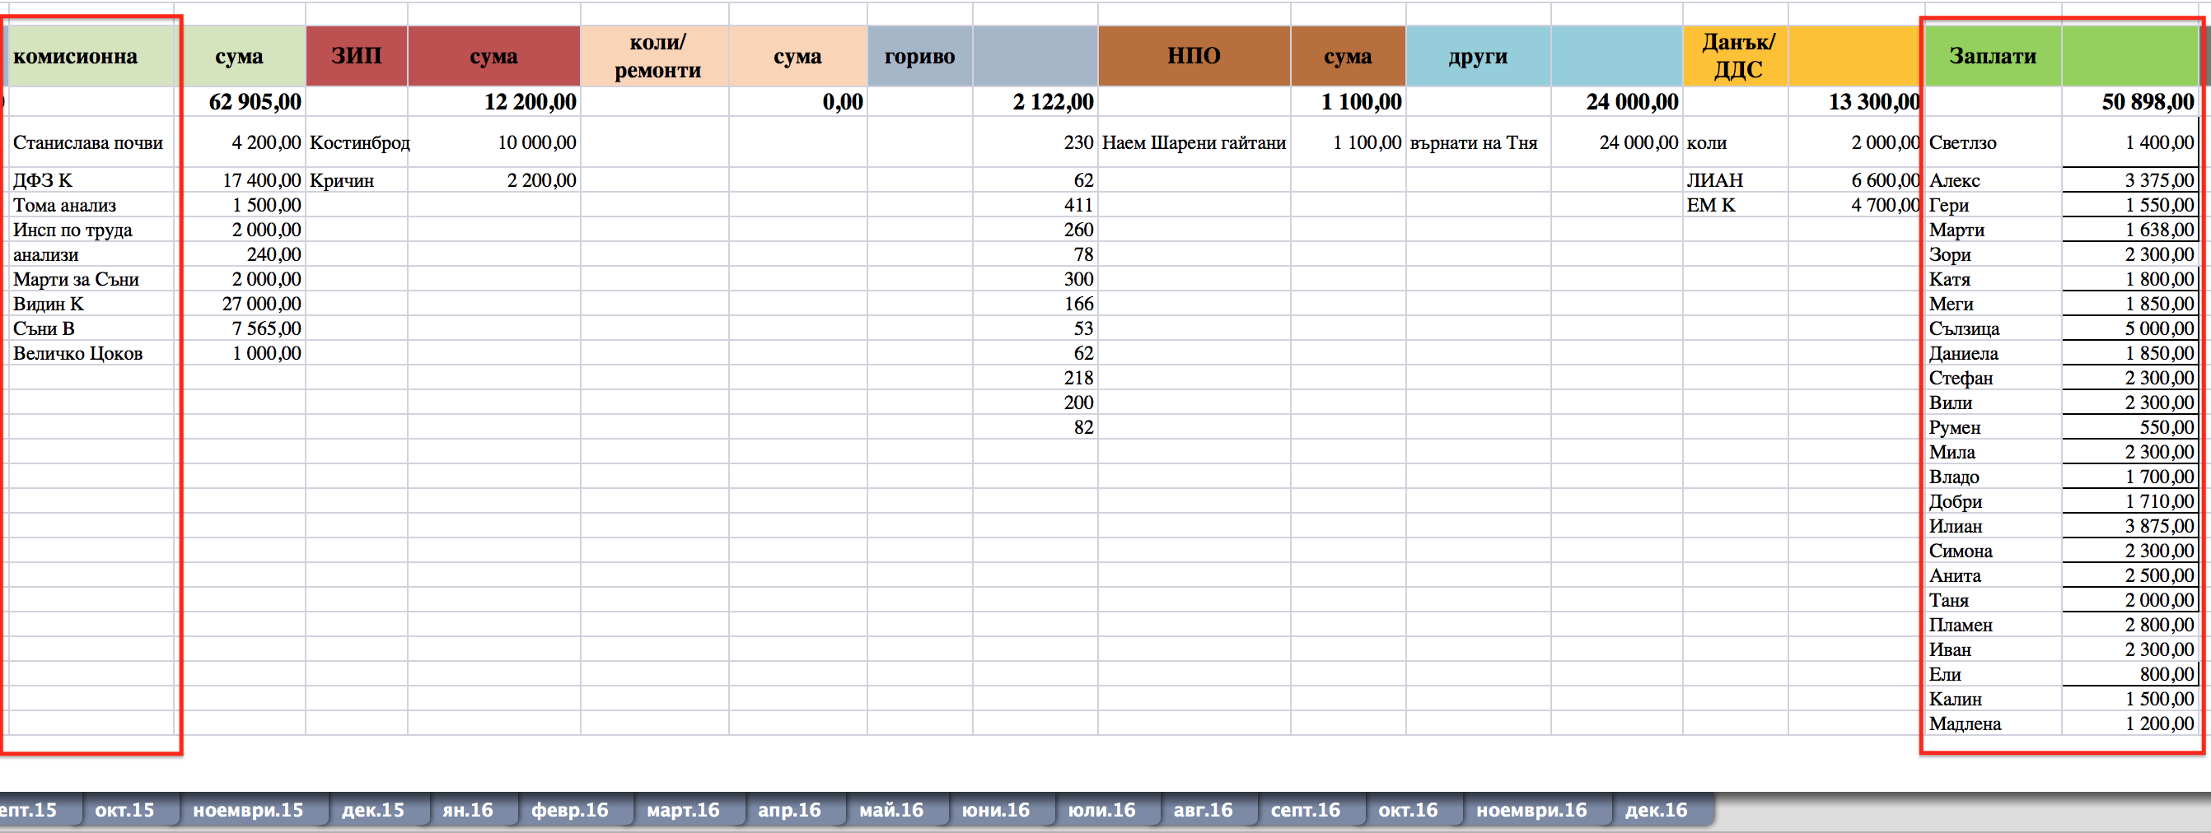The image size is (2211, 833).
Task: Select the Костинброд cell
Action: [x=357, y=142]
